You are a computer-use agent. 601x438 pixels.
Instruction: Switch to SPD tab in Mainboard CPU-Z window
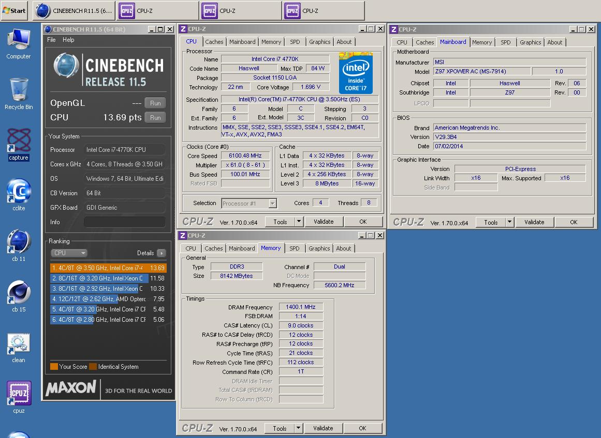tap(506, 42)
